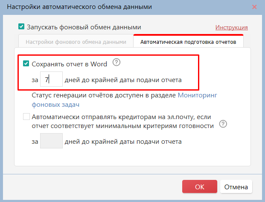Select Автоматическая подготовка отчетов tab
The height and width of the screenshot is (202, 265).
[188, 42]
